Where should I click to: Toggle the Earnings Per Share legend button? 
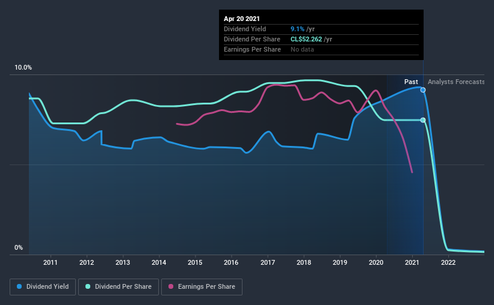(x=202, y=287)
